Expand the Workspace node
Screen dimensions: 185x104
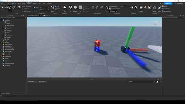coord(1,20)
